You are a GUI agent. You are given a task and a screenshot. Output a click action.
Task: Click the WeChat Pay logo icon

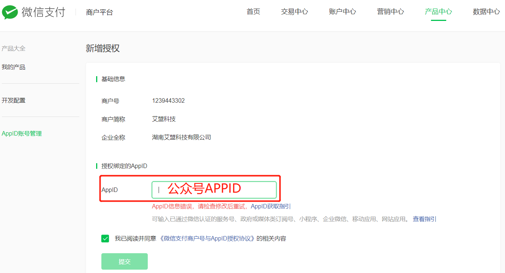10,12
